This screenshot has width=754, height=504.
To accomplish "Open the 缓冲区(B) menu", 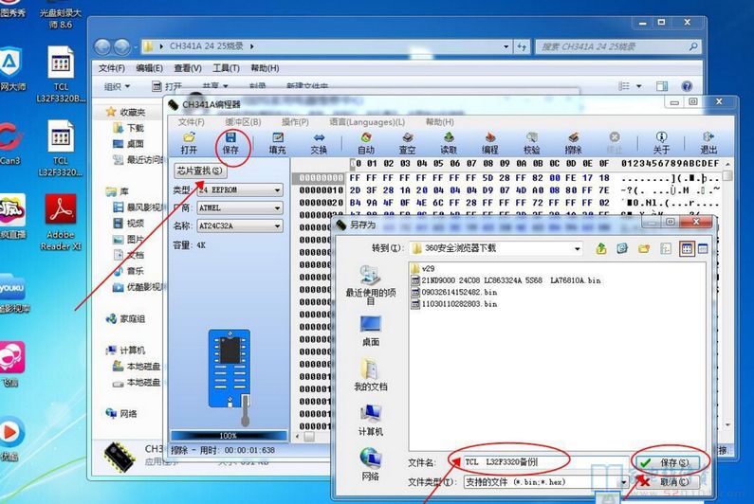I will (x=243, y=122).
